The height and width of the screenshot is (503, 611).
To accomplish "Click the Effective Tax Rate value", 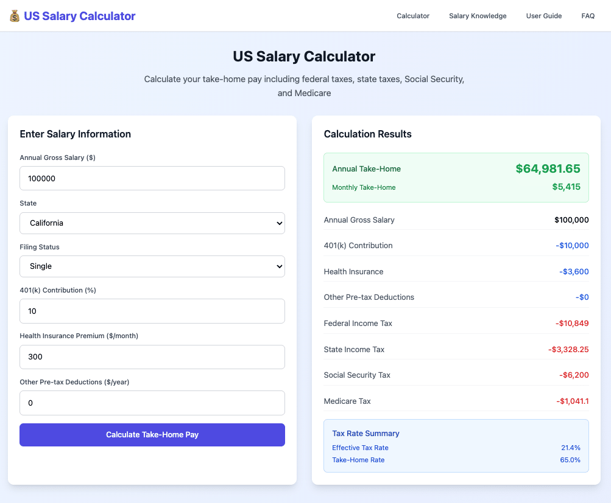I will tap(570, 448).
